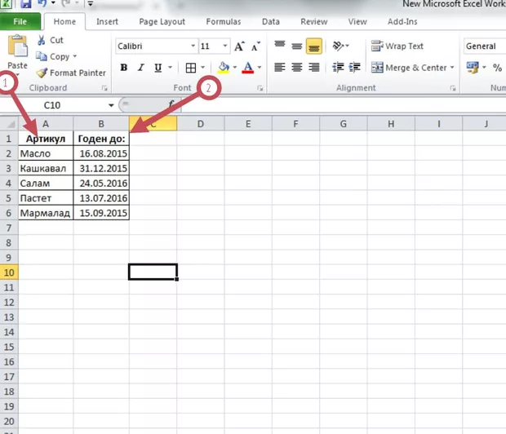Click Merge & Center button
Image resolution: width=506 pixels, height=434 pixels.
point(409,68)
